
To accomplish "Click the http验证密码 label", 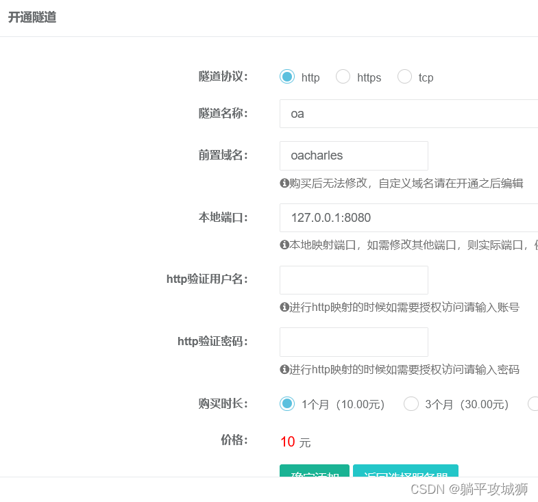I will point(212,342).
